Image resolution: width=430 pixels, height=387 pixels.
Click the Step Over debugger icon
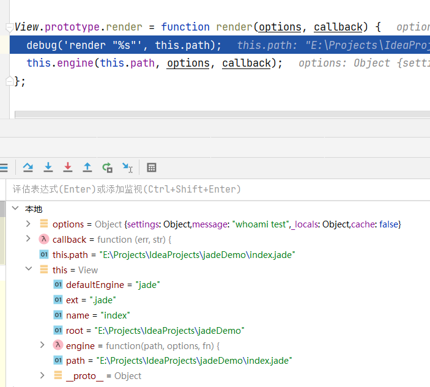28,167
